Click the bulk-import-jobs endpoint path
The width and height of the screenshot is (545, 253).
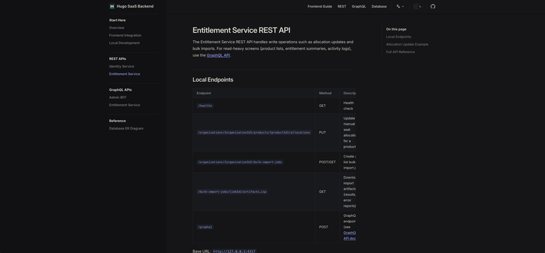(x=240, y=162)
